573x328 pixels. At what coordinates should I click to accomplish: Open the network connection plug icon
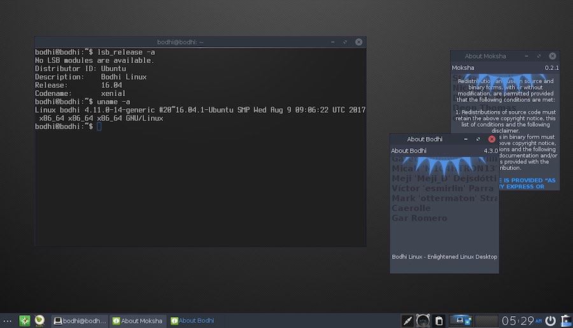point(407,321)
